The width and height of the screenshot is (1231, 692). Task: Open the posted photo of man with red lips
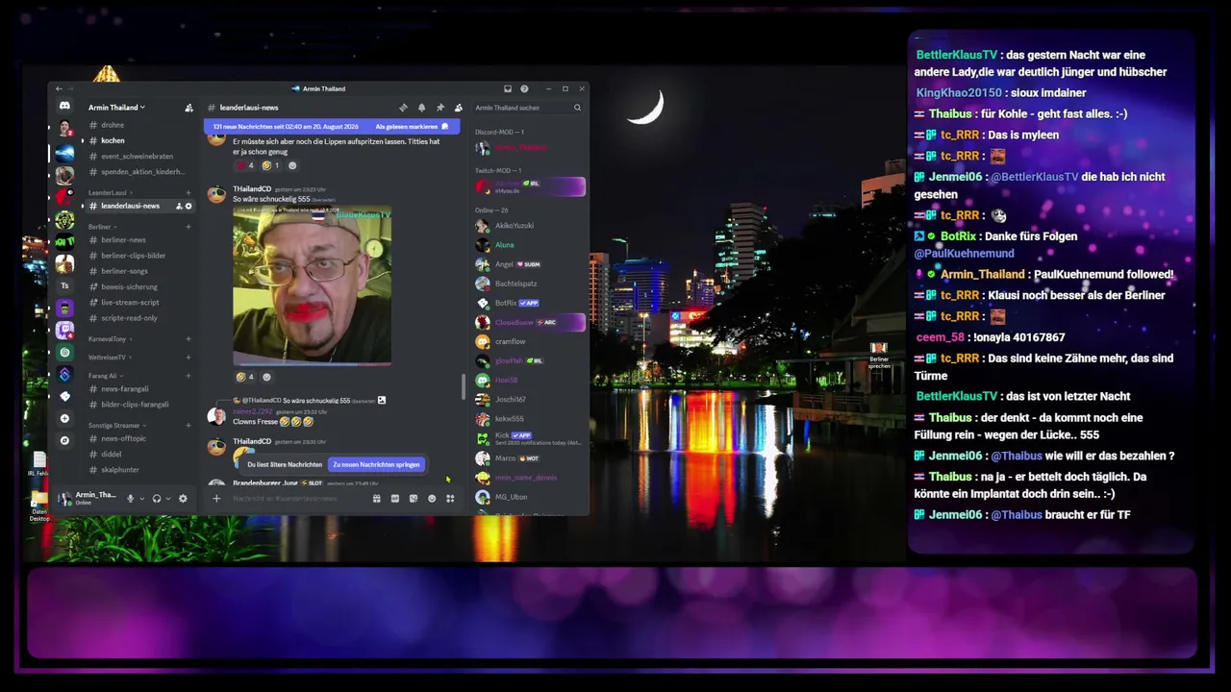tap(312, 285)
